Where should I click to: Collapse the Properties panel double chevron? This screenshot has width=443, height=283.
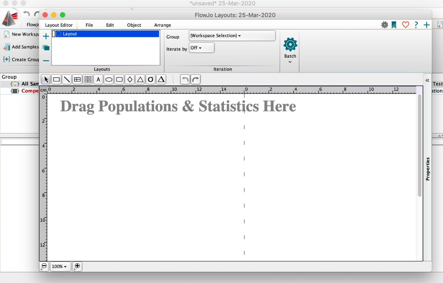(x=427, y=81)
